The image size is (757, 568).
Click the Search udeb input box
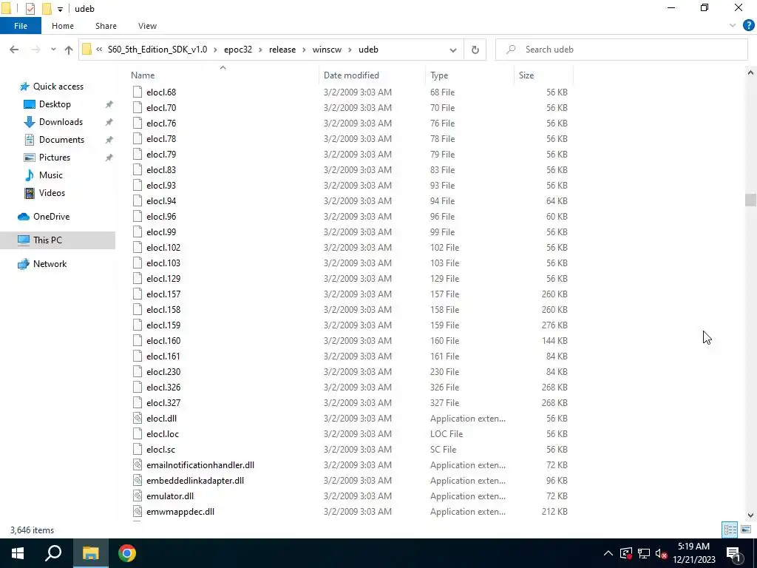622,50
